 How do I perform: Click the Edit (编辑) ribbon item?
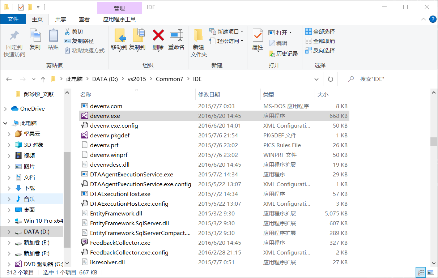pos(278,43)
